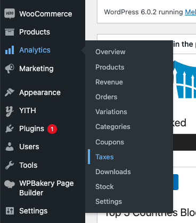Image resolution: width=196 pixels, height=223 pixels.
Task: Open the Products archive box icon
Action: (x=10, y=32)
